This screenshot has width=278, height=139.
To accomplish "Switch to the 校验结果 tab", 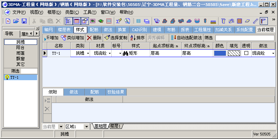I will coord(116,92).
